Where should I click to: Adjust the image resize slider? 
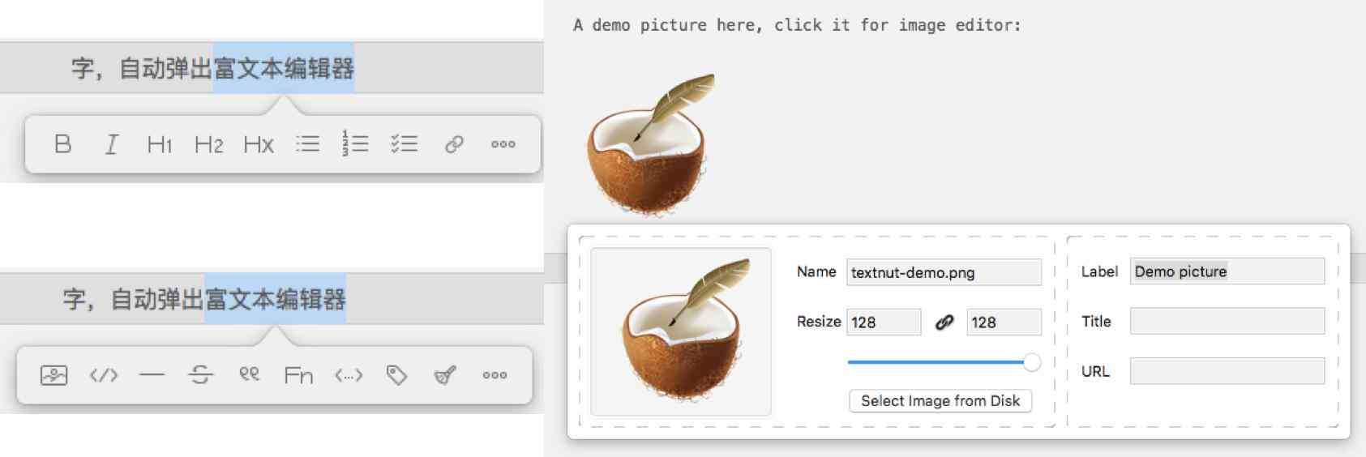944,362
